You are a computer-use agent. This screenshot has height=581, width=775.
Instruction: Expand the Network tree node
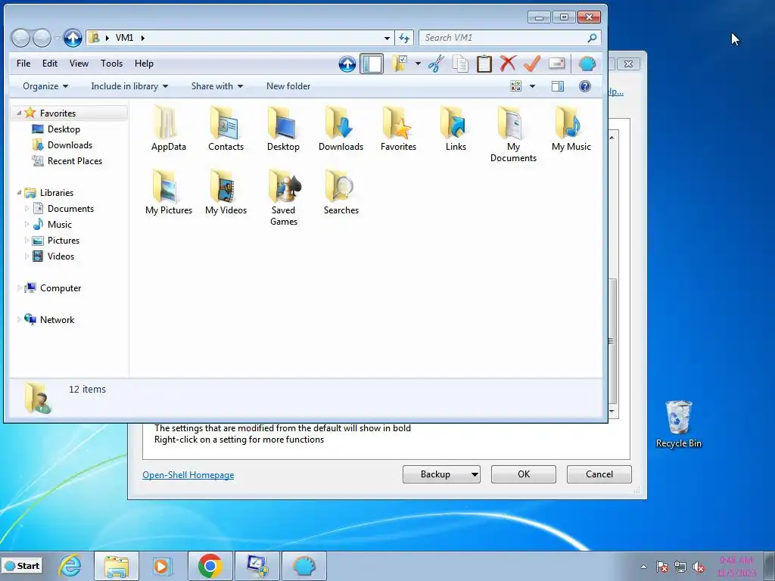[x=19, y=320]
